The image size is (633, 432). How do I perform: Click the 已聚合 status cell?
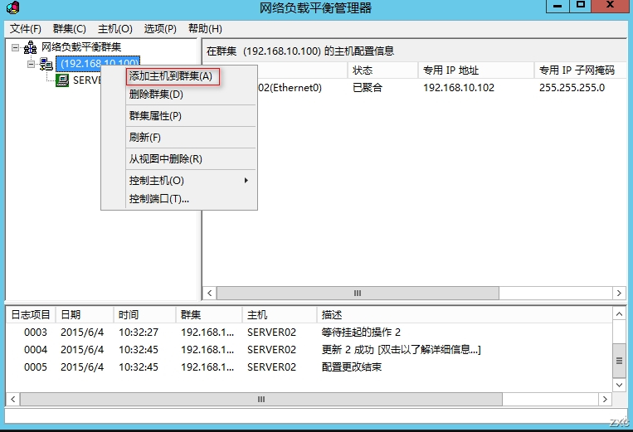368,88
